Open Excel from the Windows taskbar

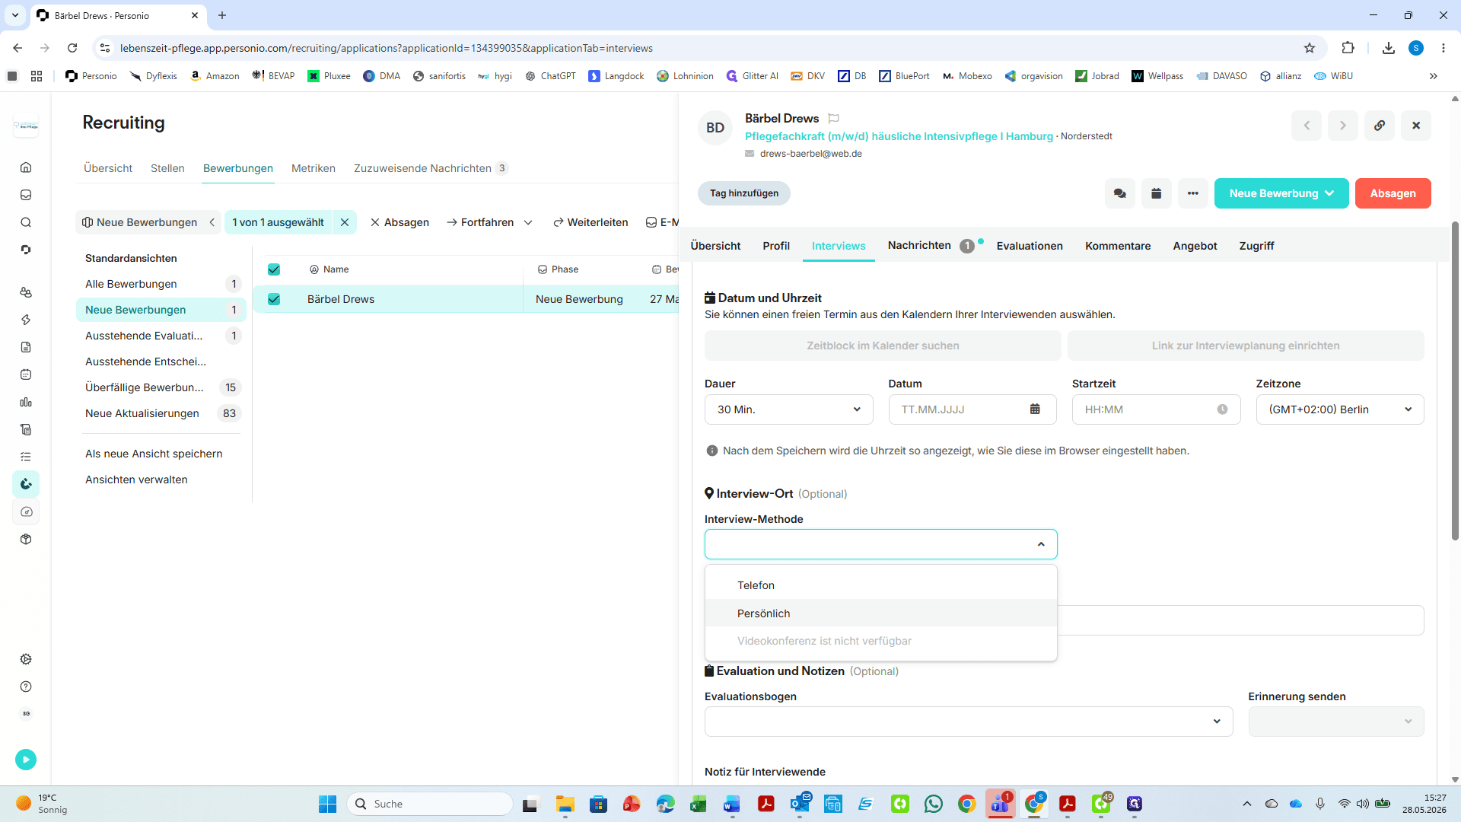click(x=698, y=804)
